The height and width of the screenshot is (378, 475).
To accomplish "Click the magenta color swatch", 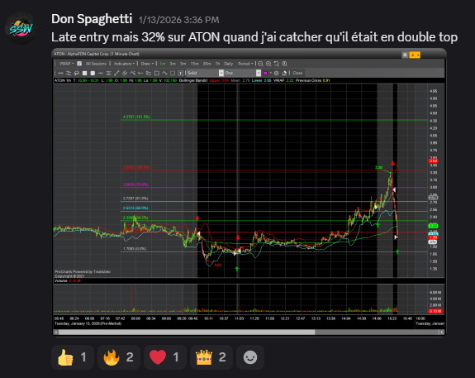I will (266, 73).
